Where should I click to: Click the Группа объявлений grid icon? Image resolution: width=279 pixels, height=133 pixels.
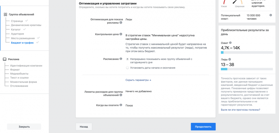pos(5,14)
